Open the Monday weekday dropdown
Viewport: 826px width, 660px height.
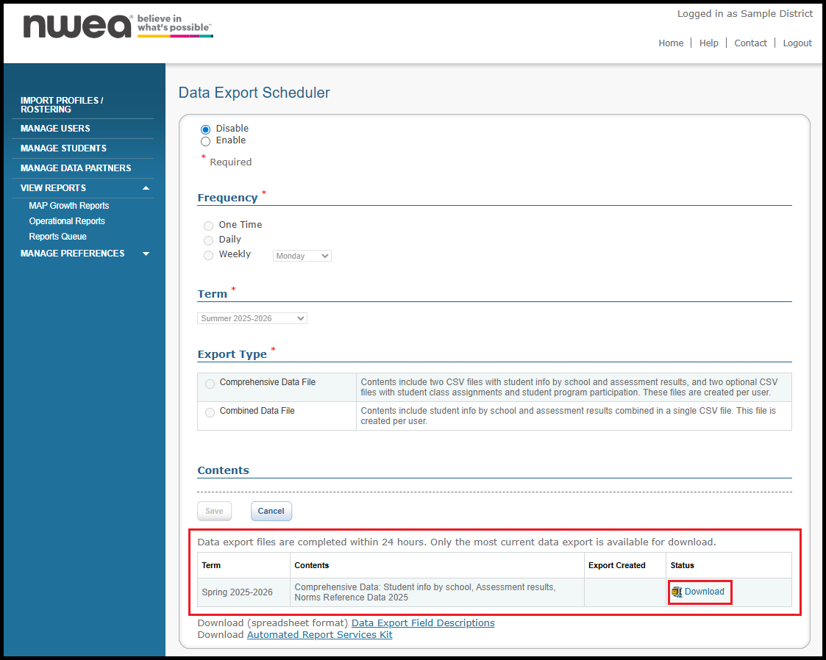tap(302, 257)
